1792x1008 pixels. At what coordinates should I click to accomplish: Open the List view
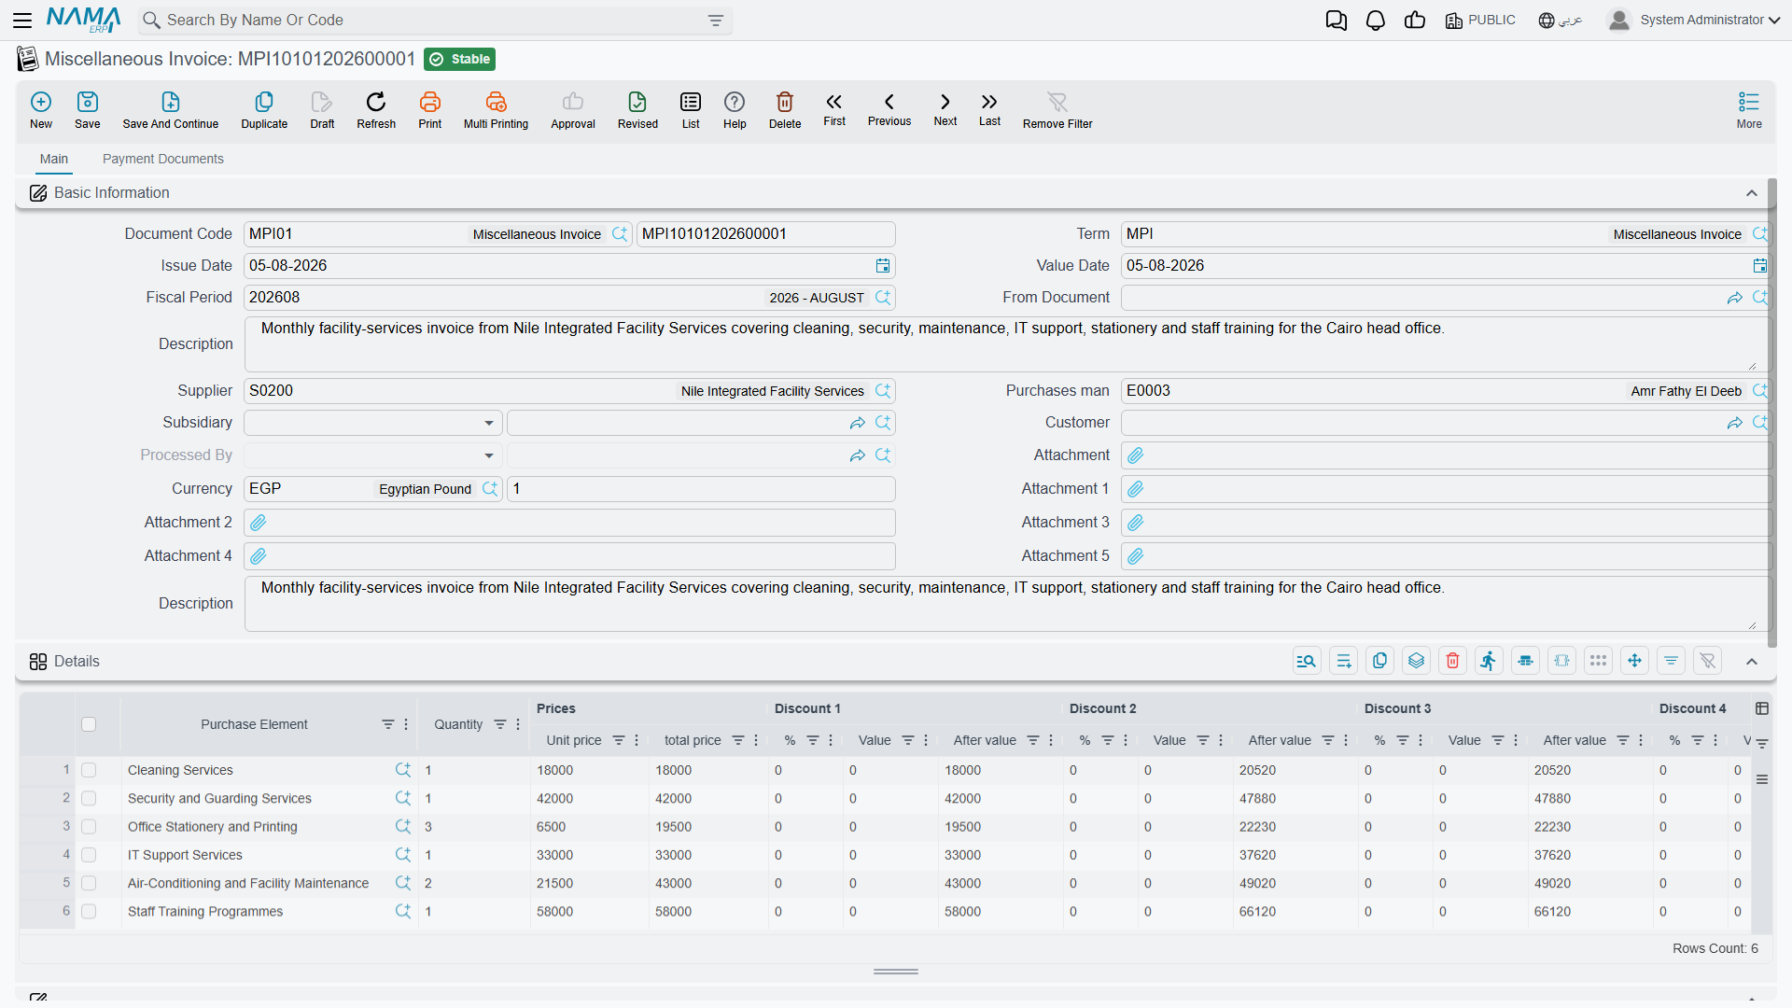691,110
